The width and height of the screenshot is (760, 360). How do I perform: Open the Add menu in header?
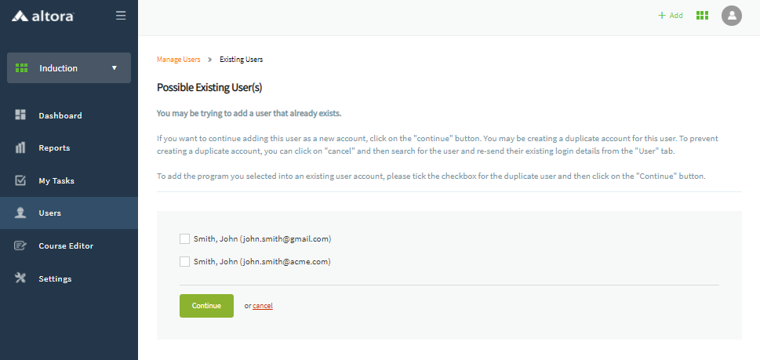click(x=670, y=16)
